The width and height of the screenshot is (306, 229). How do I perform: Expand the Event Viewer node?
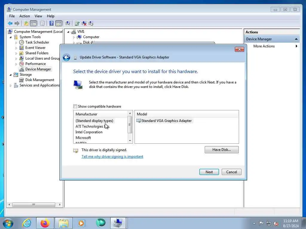click(x=16, y=48)
